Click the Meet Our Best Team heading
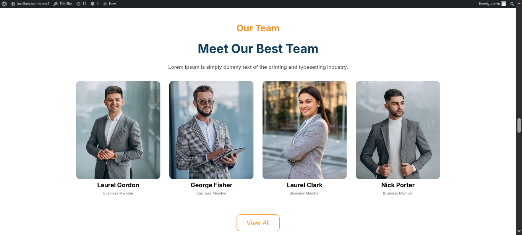 point(258,49)
